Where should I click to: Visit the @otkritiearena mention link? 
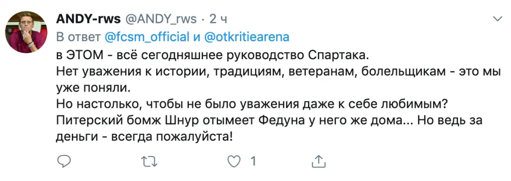pos(247,37)
